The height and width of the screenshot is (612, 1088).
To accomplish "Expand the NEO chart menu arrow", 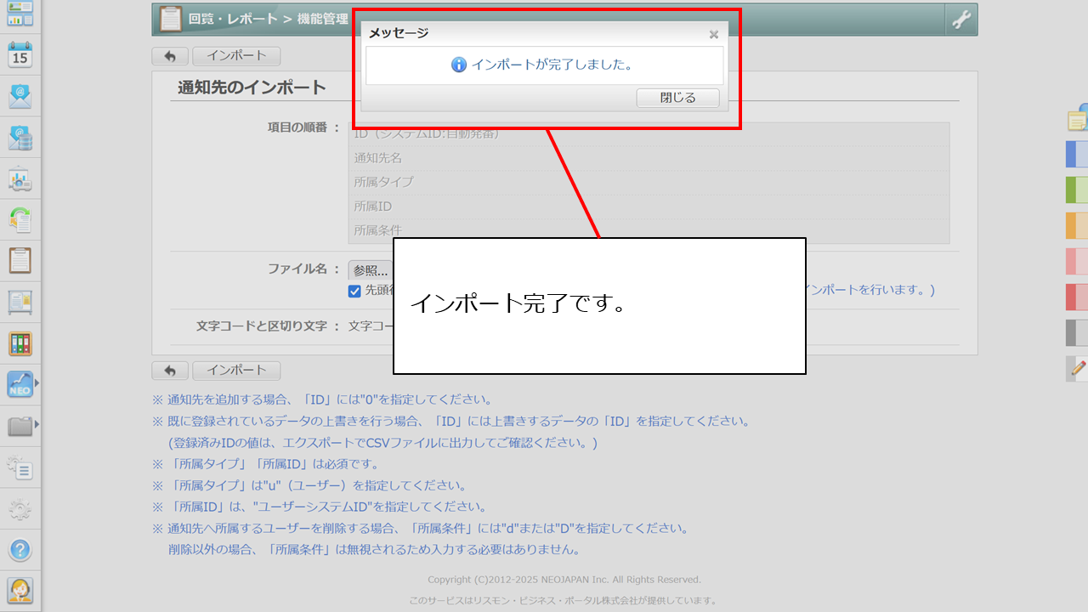I will [37, 383].
